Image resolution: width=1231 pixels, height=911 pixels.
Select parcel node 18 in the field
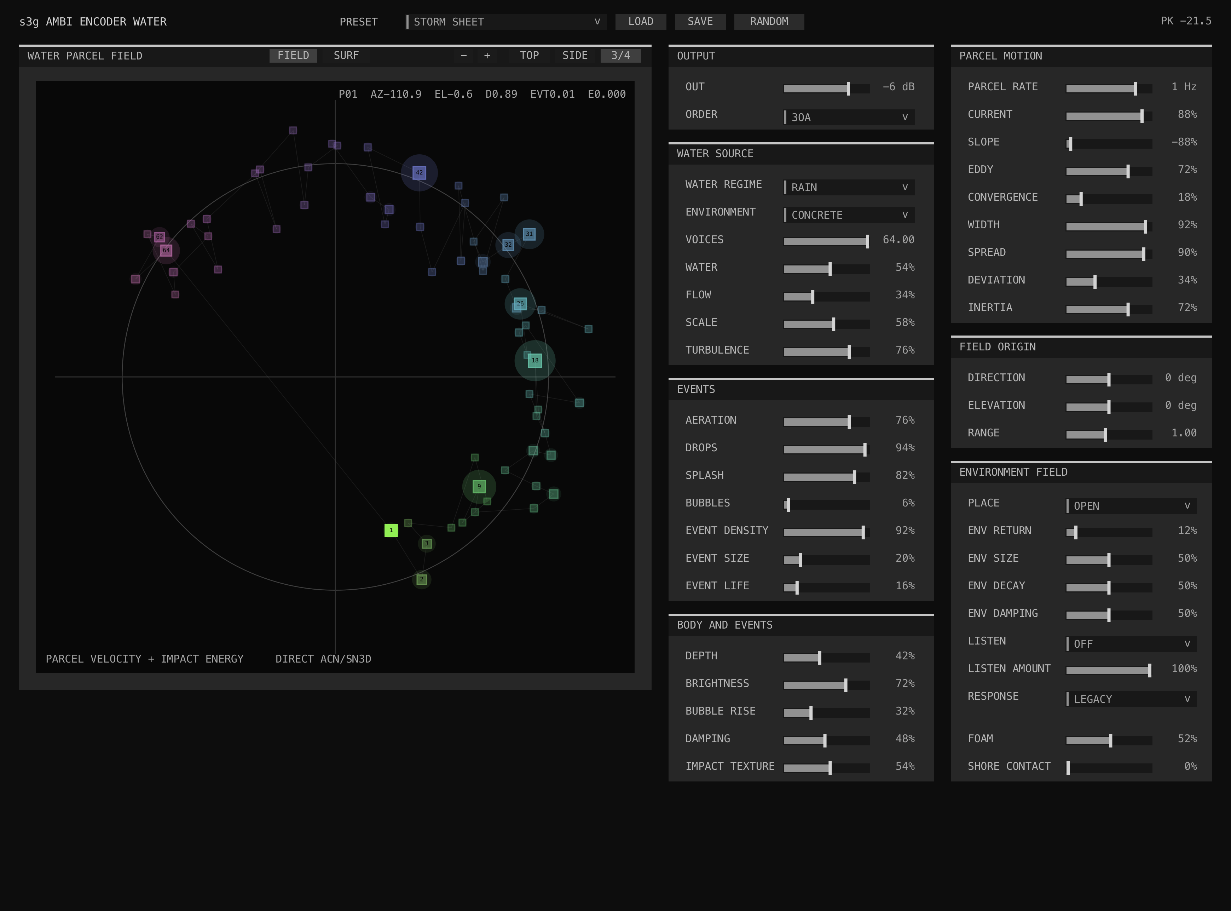pyautogui.click(x=535, y=361)
